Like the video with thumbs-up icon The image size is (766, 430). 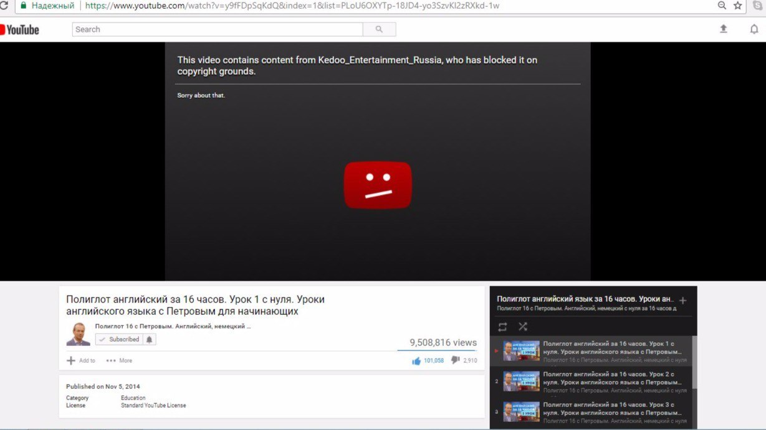pyautogui.click(x=416, y=360)
